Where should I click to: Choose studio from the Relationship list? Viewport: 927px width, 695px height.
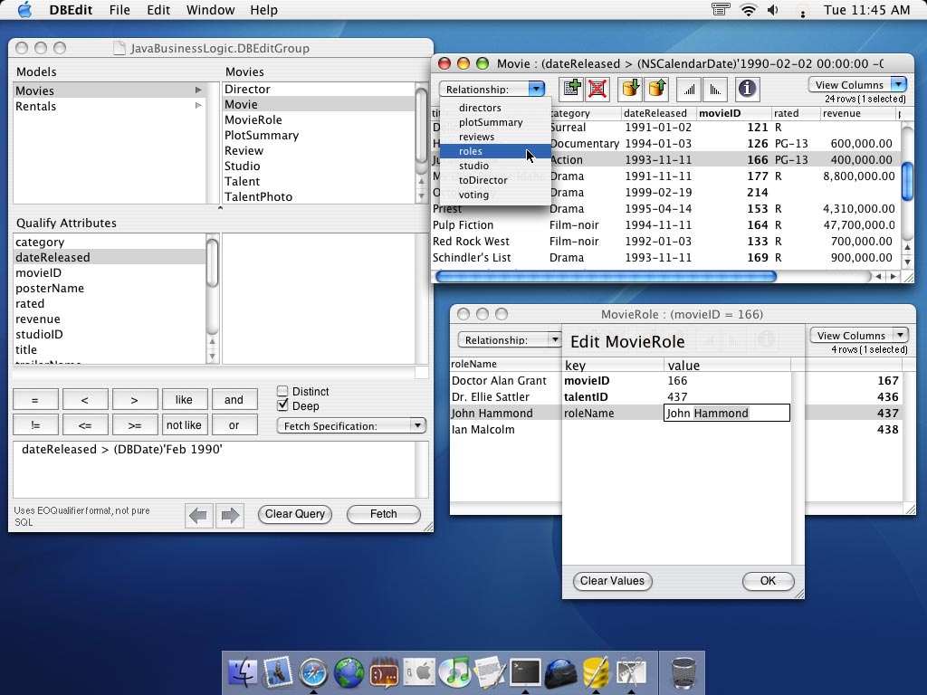[495, 166]
